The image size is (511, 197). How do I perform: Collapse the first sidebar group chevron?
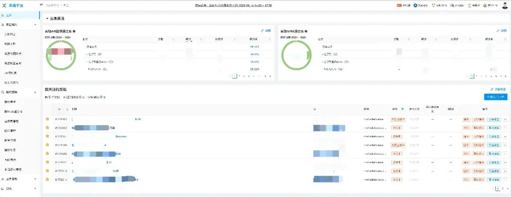coord(35,25)
